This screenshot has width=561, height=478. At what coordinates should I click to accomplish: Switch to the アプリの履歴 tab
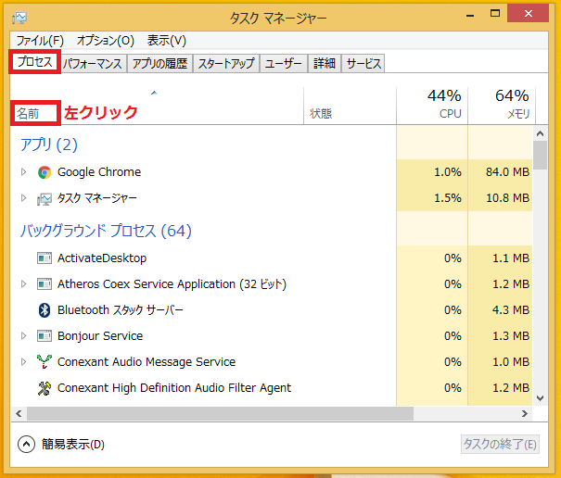159,64
